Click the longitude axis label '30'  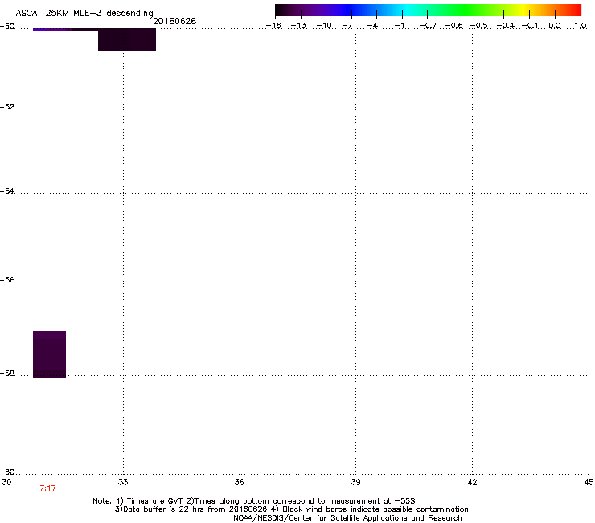point(6,482)
